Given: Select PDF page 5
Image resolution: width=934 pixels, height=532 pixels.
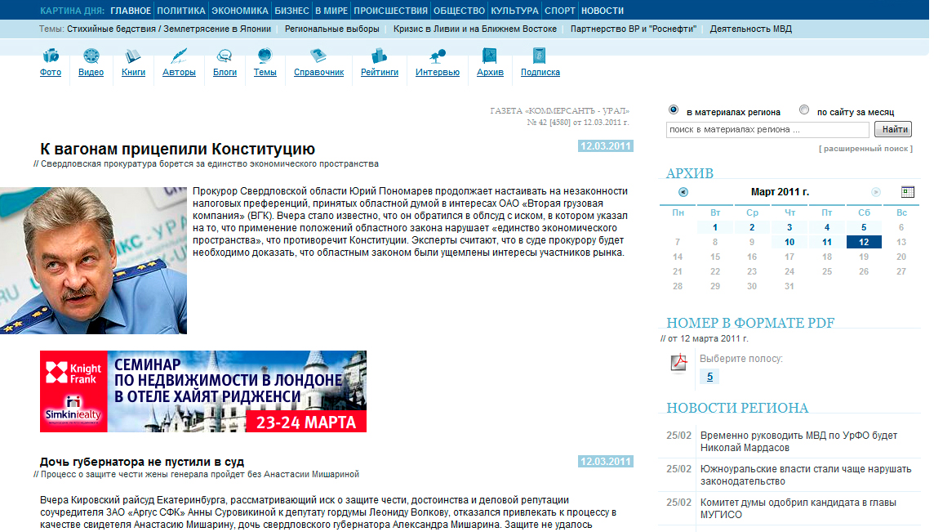Looking at the screenshot, I should [x=709, y=377].
